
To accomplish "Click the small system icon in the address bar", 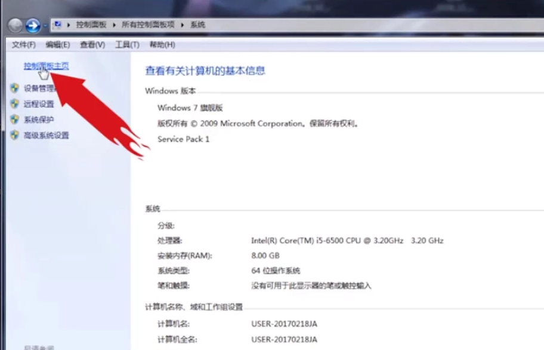I will coord(57,24).
